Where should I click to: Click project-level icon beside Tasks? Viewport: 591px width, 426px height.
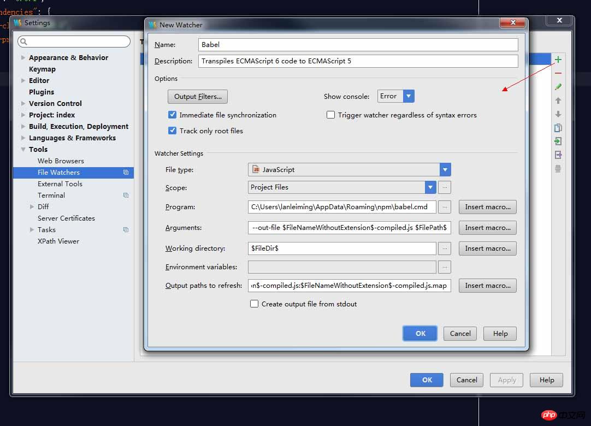click(x=126, y=229)
